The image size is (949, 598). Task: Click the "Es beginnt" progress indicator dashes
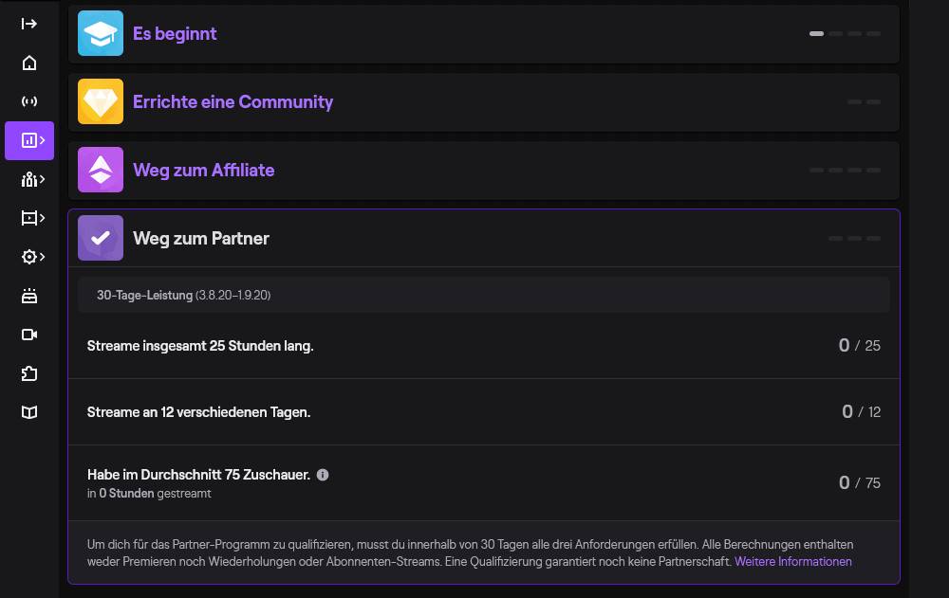click(x=845, y=34)
